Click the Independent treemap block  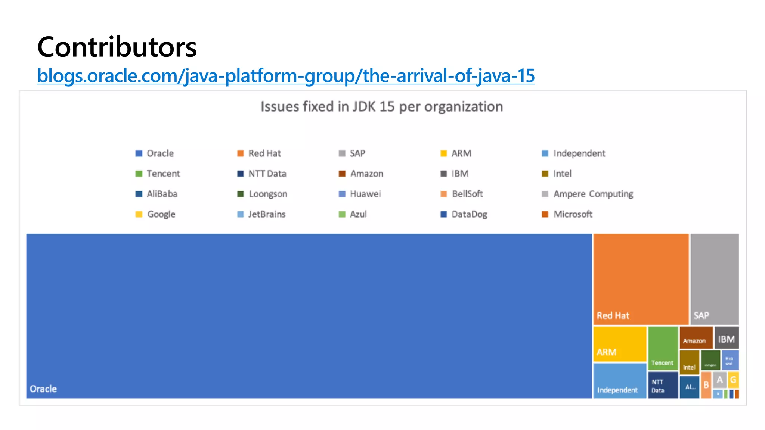620,381
